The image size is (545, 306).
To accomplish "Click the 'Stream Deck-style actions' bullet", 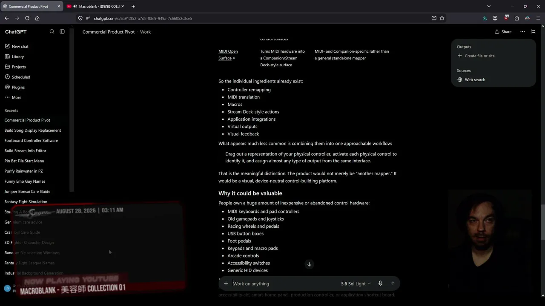I will [253, 112].
